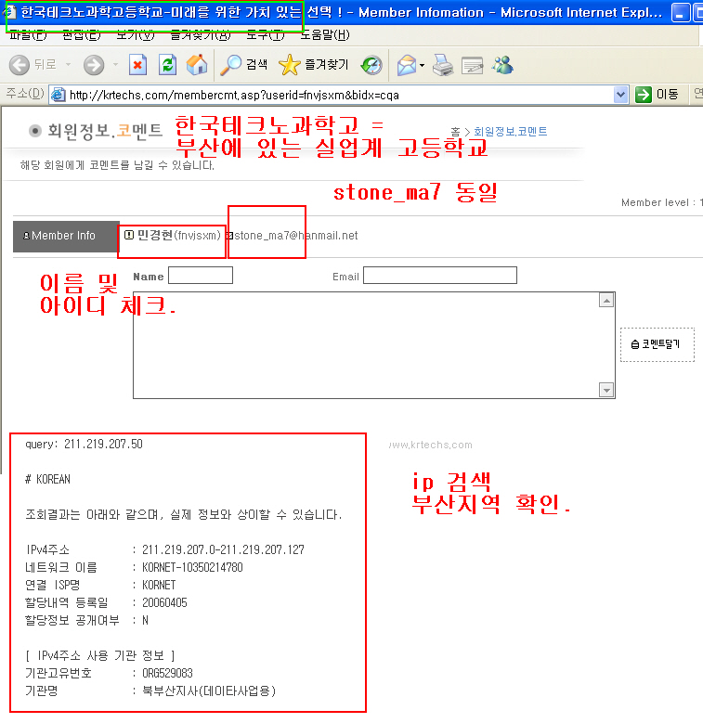Submit with the 코멘트달기 button
Viewport: 703px width, 723px height.
coord(657,344)
